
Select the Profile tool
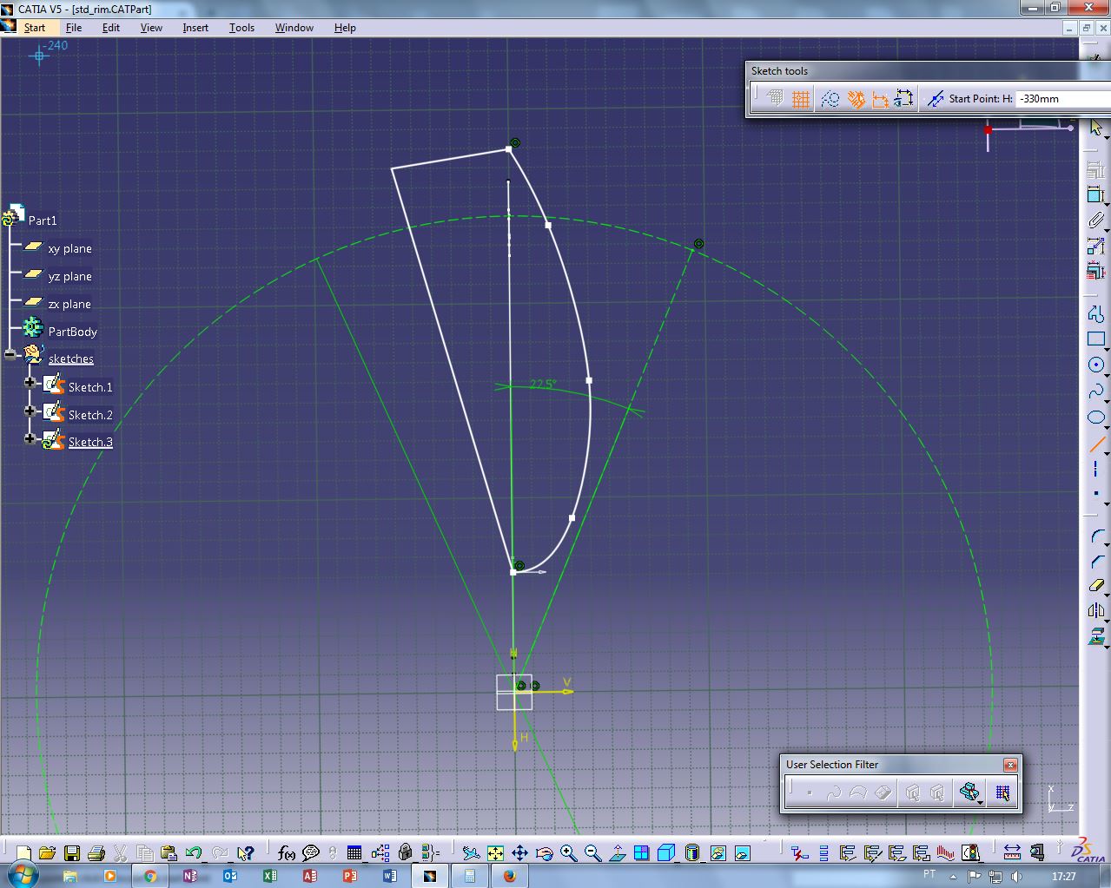pyautogui.click(x=1095, y=314)
